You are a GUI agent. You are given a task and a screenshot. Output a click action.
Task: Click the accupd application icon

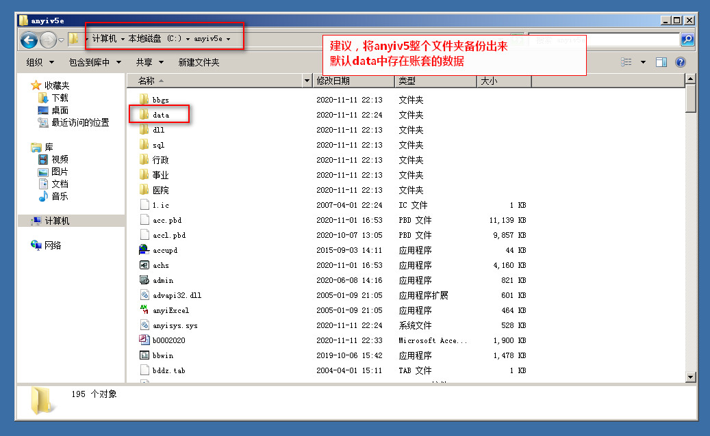click(144, 250)
